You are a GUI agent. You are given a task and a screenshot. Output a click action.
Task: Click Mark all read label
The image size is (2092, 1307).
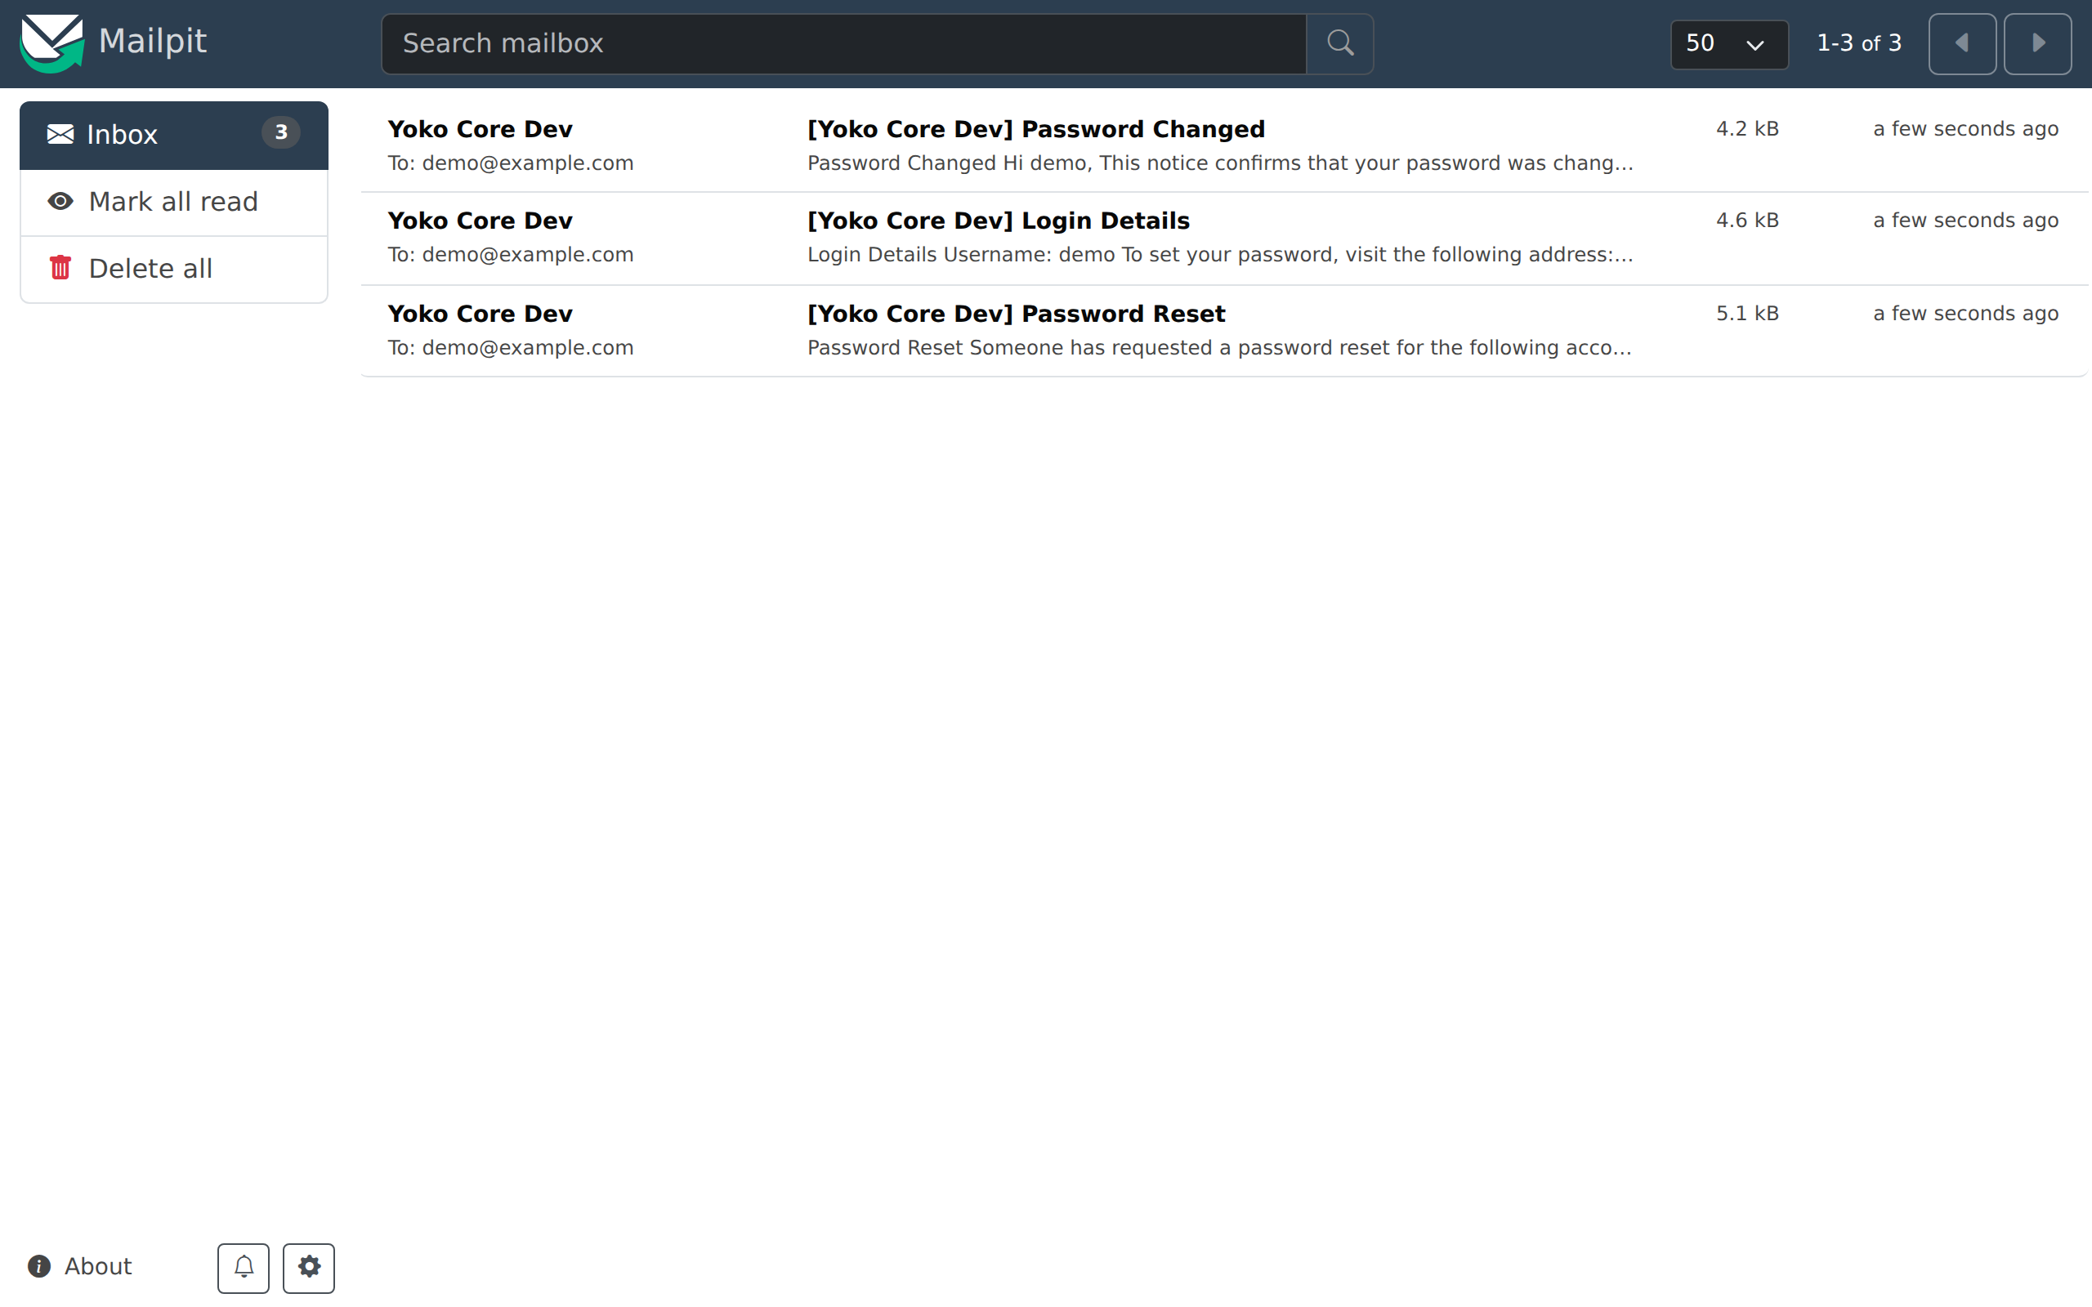point(174,202)
